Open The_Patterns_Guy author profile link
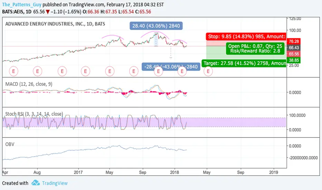 [x=22, y=4]
